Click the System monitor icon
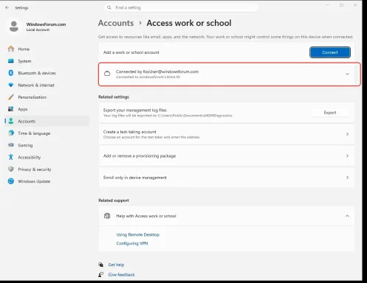The width and height of the screenshot is (367, 283). pyautogui.click(x=11, y=61)
